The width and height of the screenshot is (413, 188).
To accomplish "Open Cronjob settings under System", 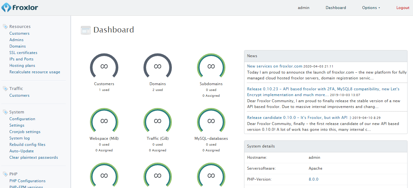I will (x=25, y=132).
